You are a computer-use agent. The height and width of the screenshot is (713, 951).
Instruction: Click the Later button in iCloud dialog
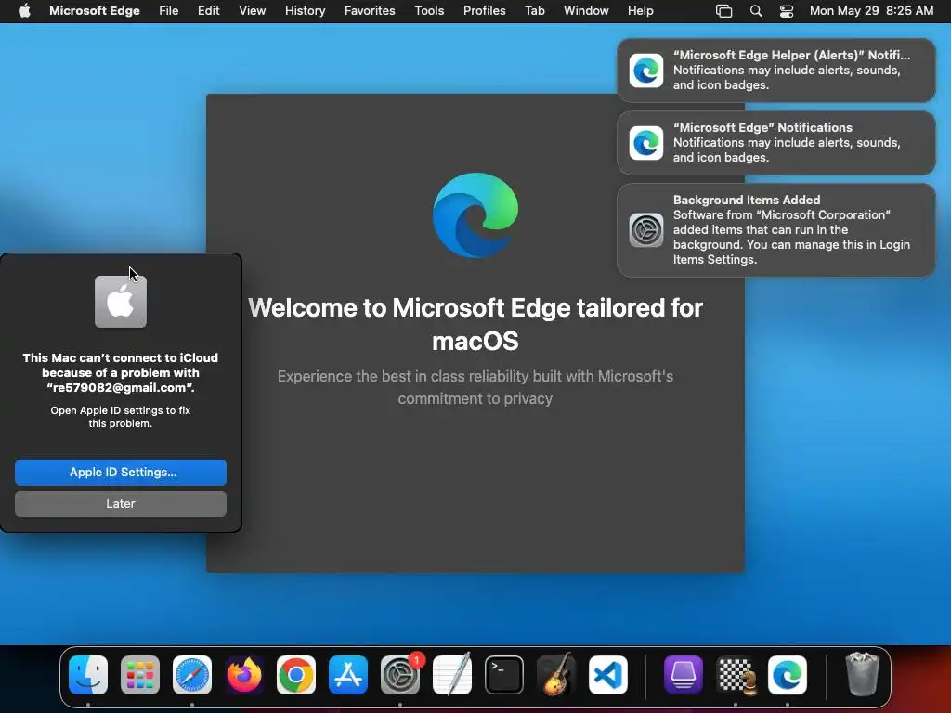point(121,504)
